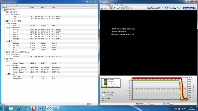The height and width of the screenshot is (111, 198).
Task: Open HWMonitor View menu
Action: pyautogui.click(x=12, y=5)
